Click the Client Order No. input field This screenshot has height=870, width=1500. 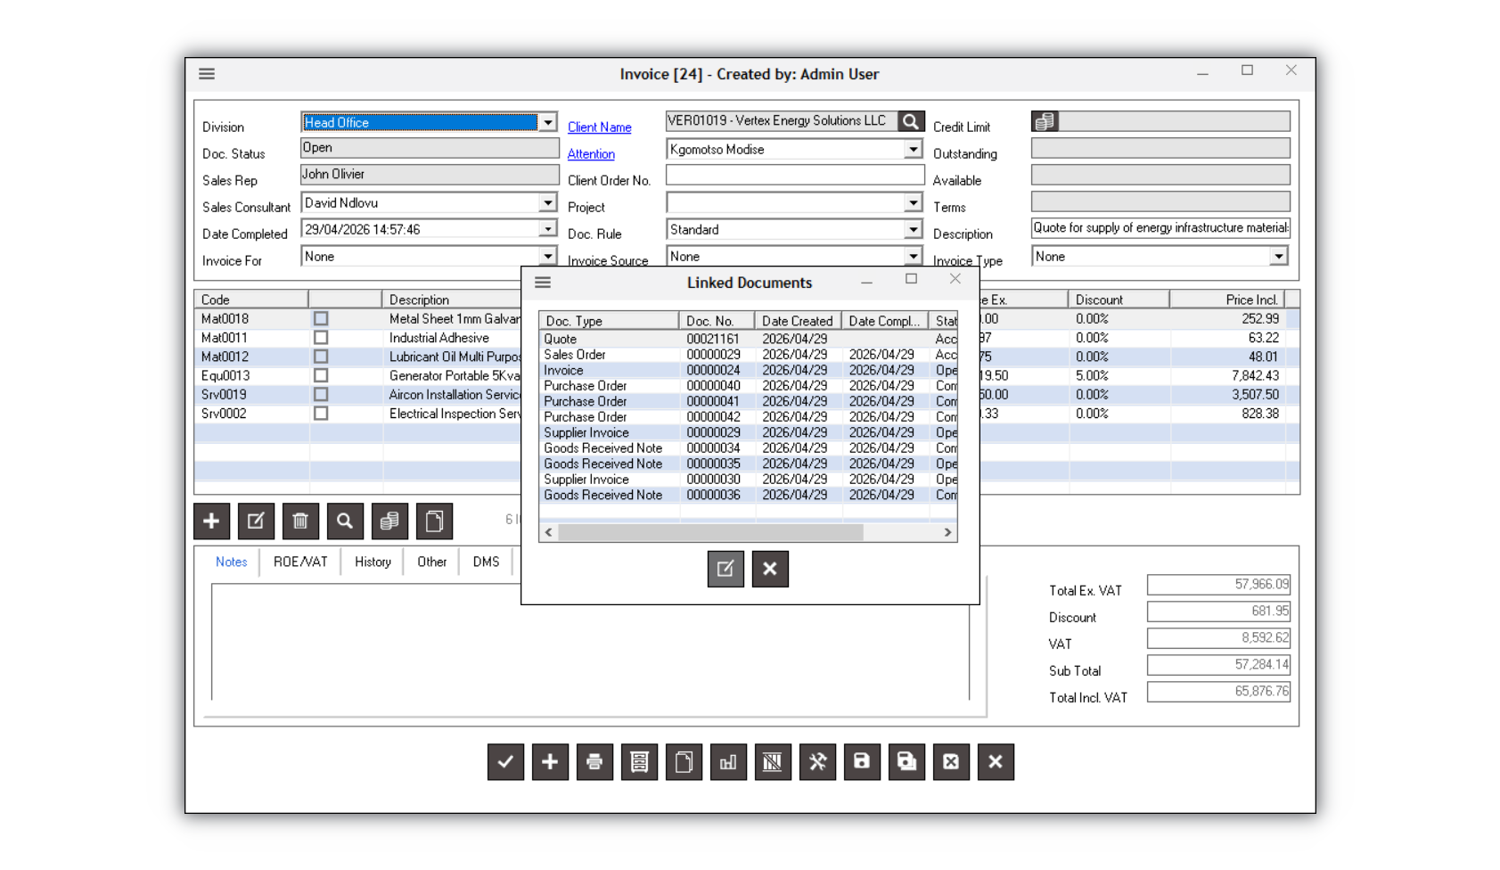click(795, 176)
